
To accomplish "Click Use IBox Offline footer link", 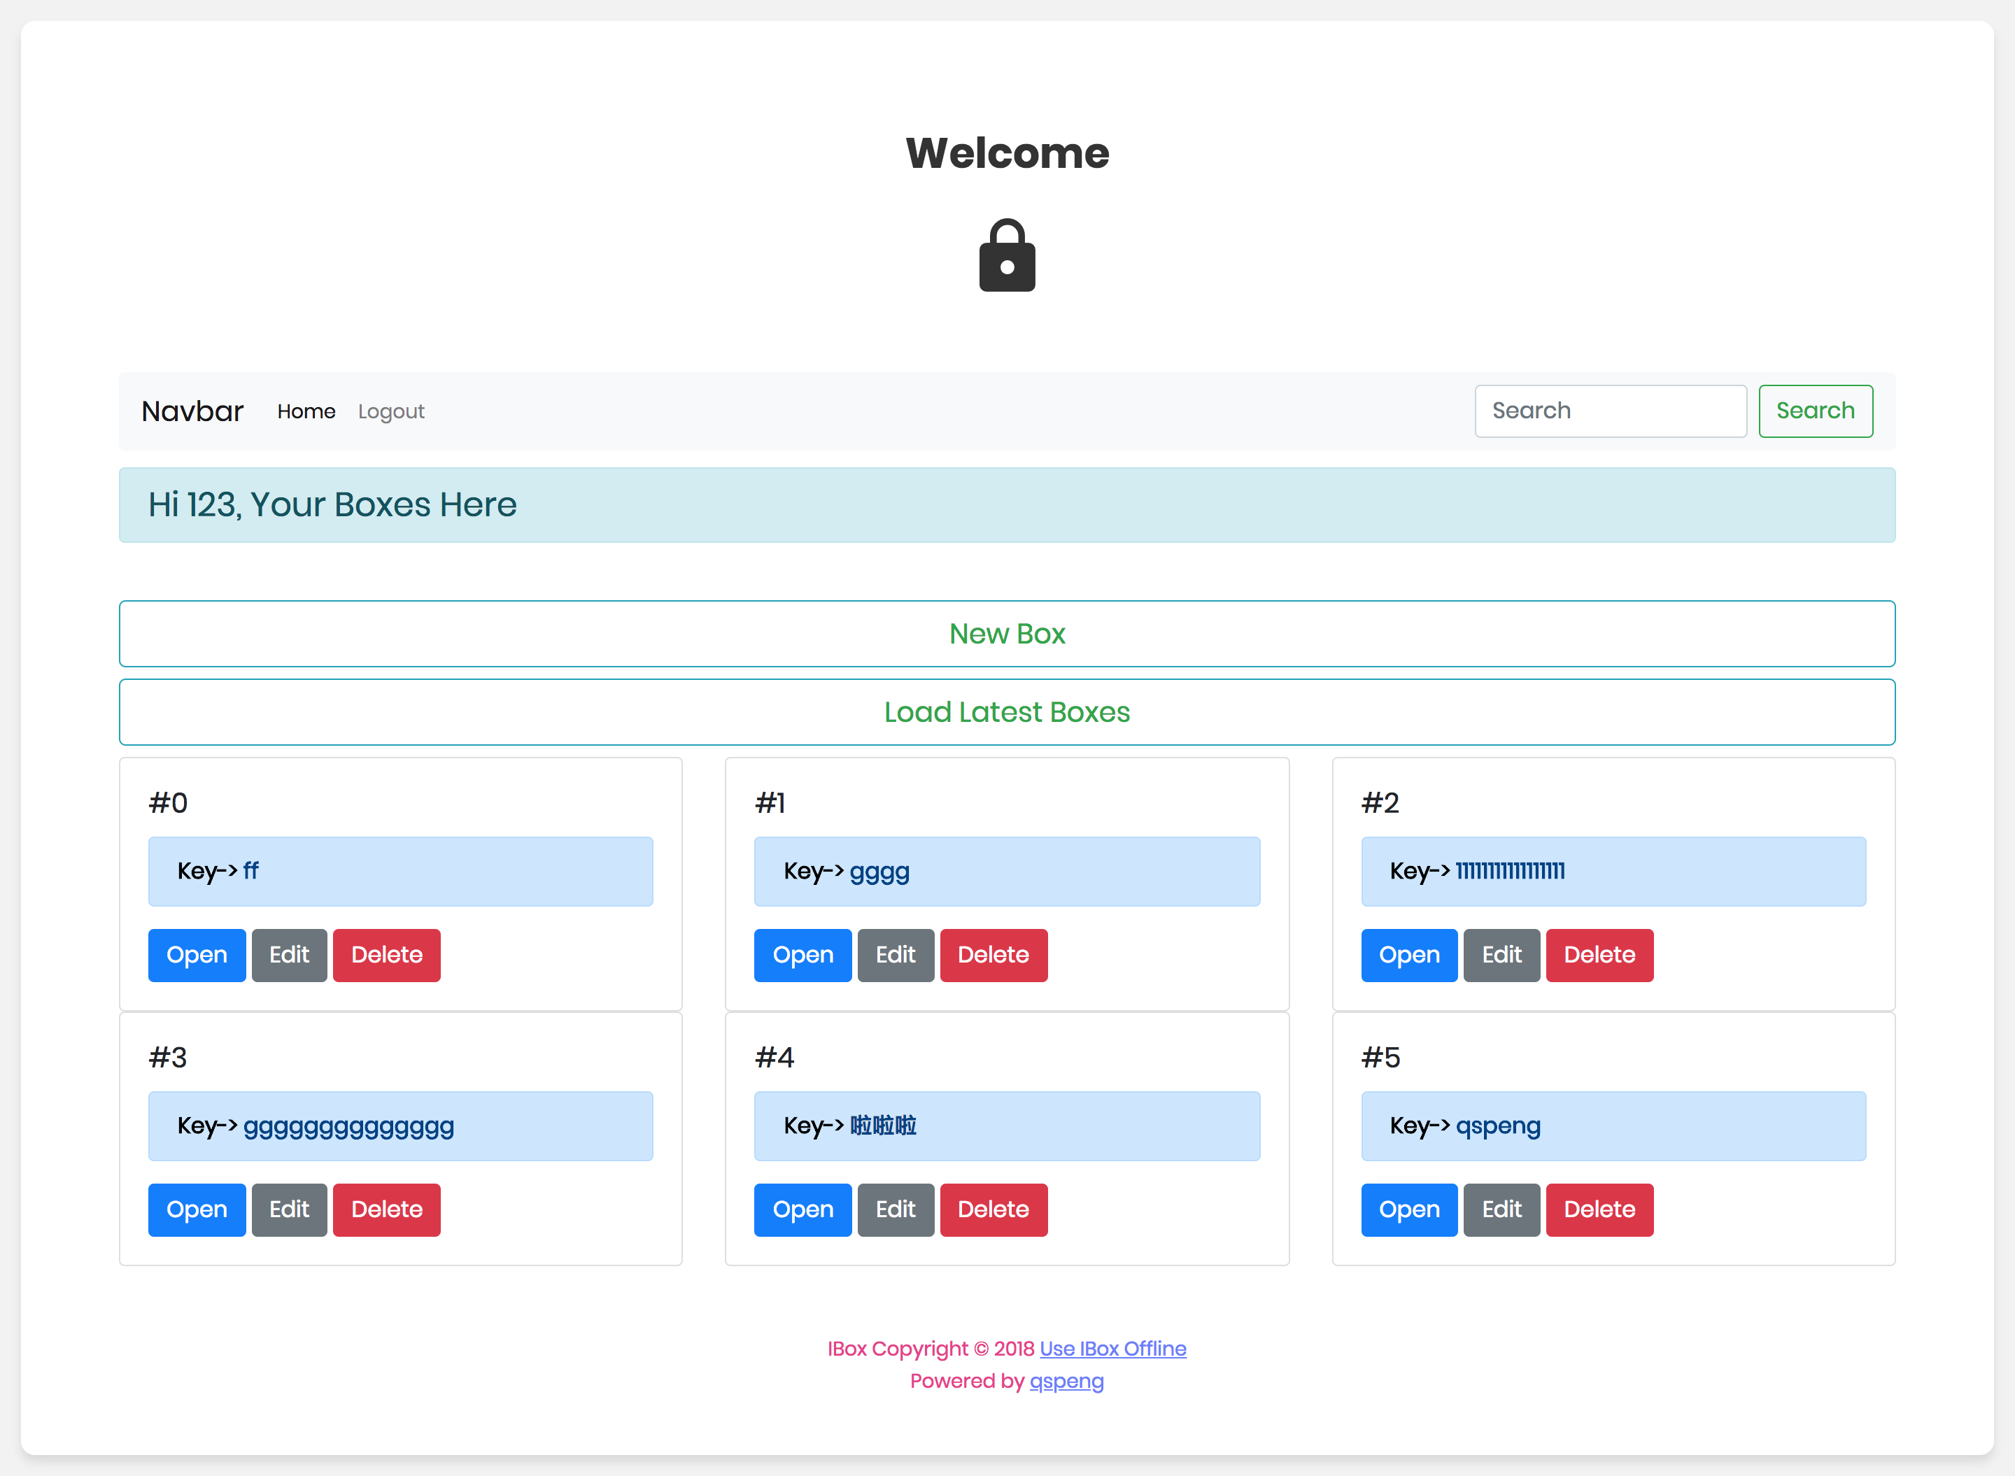I will coord(1112,1348).
